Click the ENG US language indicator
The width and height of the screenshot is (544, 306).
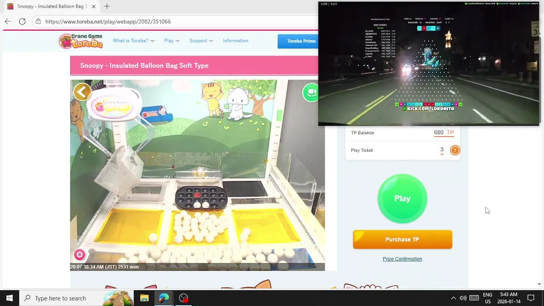pos(487,298)
